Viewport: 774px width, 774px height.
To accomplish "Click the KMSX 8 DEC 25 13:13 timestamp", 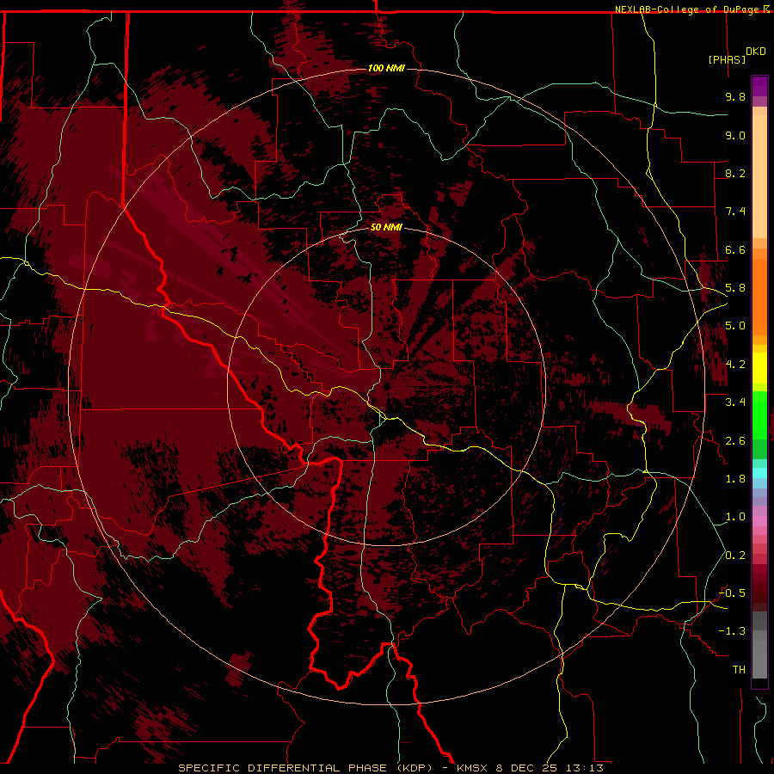I will [530, 768].
